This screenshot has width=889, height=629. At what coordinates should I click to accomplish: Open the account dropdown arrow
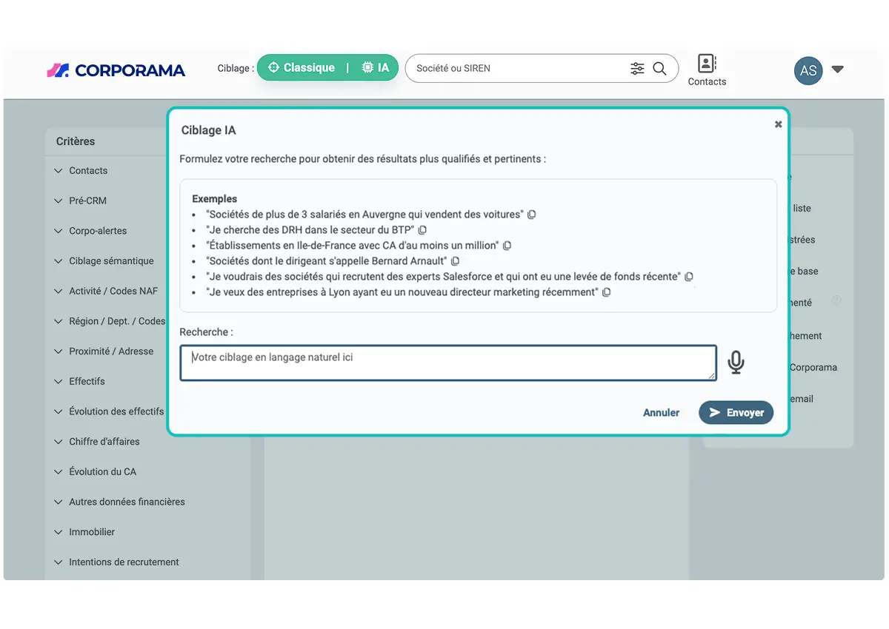click(x=838, y=70)
